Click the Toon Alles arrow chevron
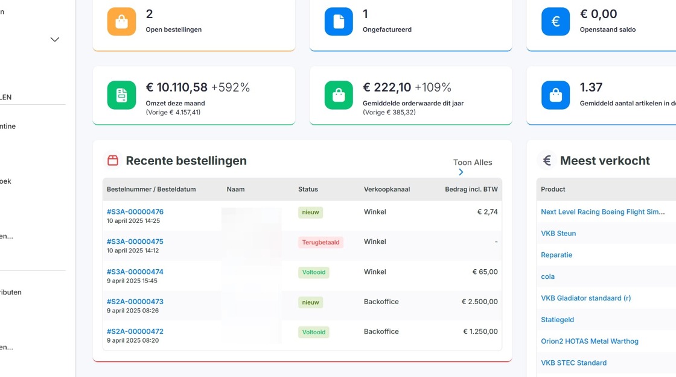The image size is (676, 377). point(461,172)
